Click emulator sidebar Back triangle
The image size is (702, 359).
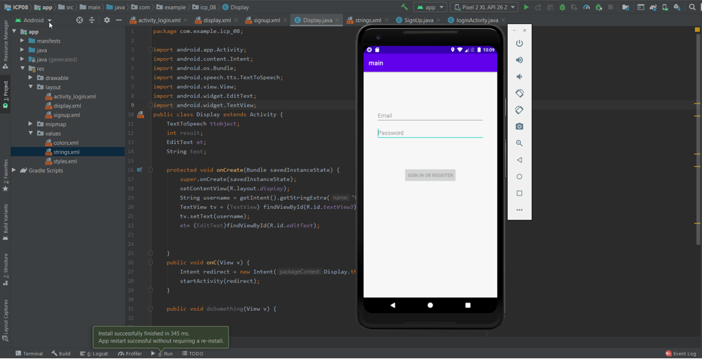click(x=519, y=160)
